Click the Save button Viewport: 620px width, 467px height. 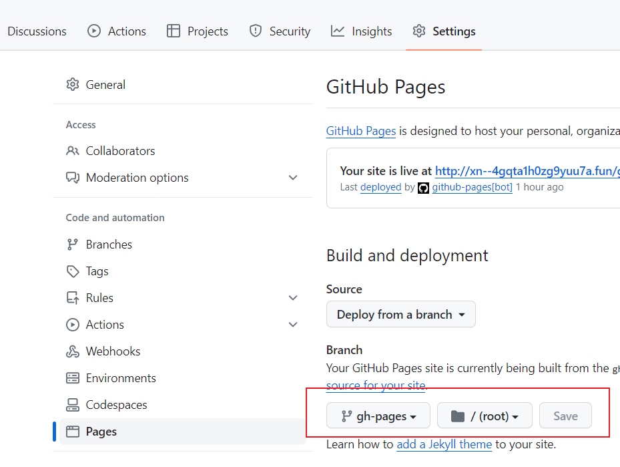coord(565,416)
